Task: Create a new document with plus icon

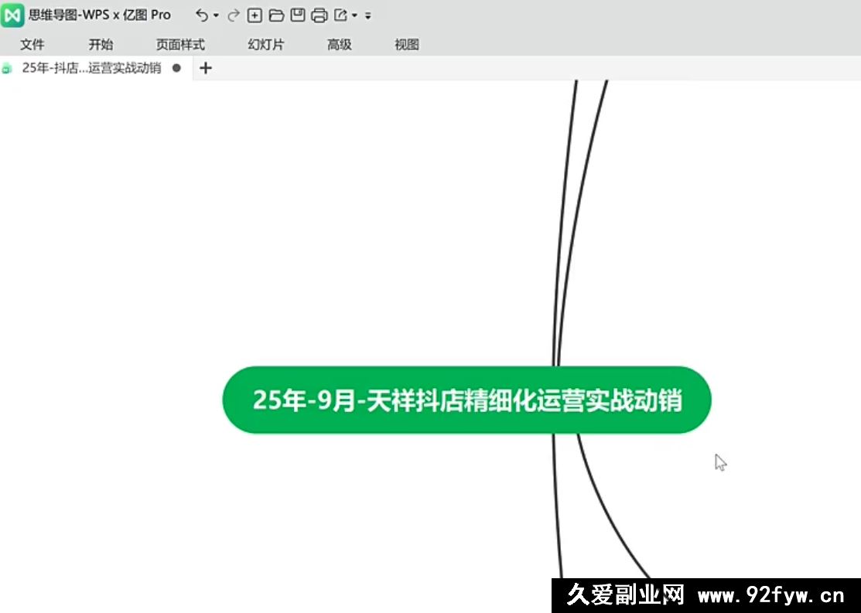Action: 255,15
